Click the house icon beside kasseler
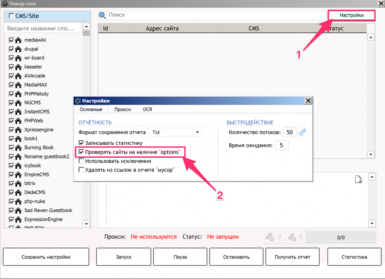Viewport: 385px width, 279px height. point(18,67)
